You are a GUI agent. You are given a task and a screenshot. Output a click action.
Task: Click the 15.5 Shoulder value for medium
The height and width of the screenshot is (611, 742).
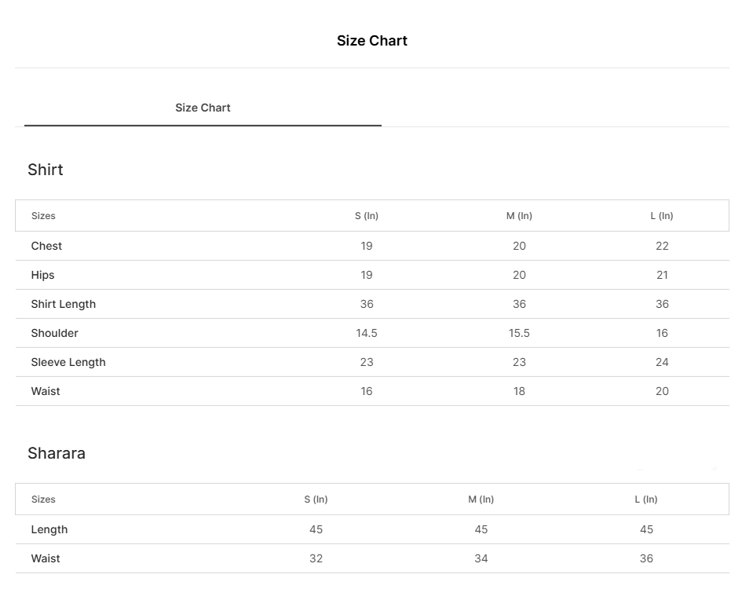pos(519,333)
